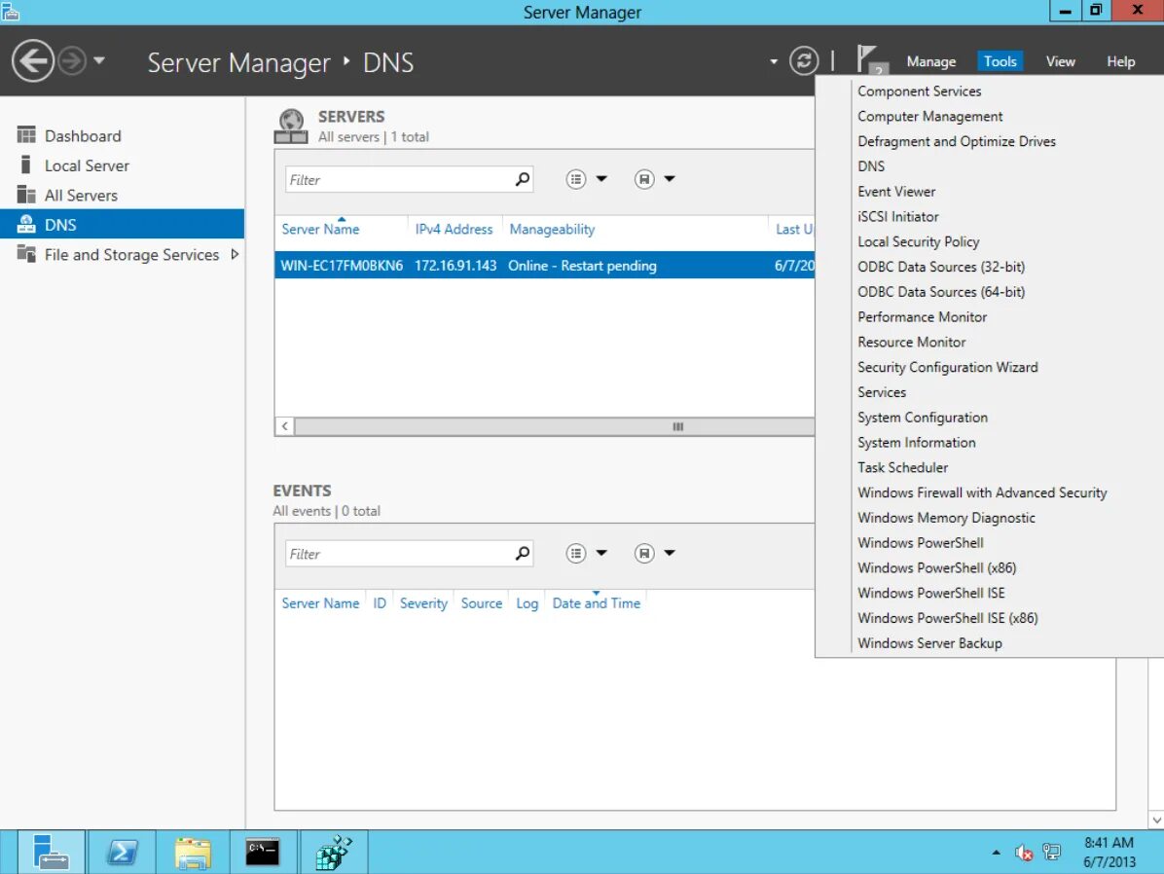Open Services from Tools menu
The width and height of the screenshot is (1164, 874).
881,392
